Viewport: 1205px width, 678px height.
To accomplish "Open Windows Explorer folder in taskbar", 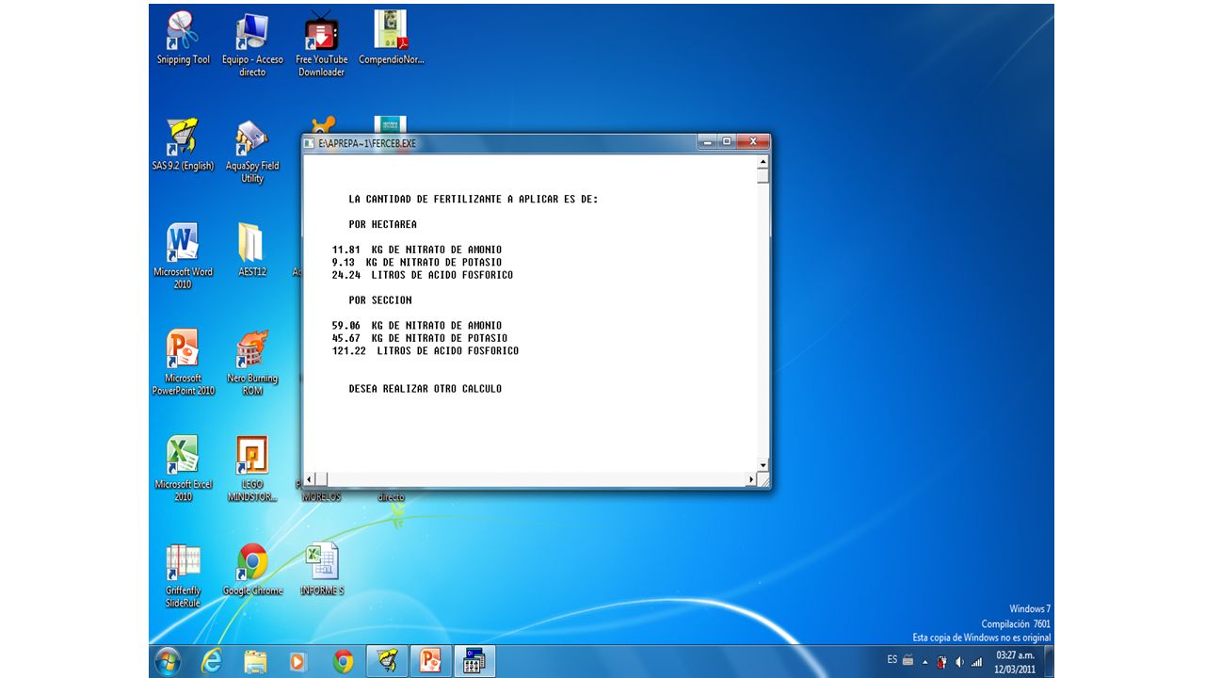I will click(x=255, y=662).
